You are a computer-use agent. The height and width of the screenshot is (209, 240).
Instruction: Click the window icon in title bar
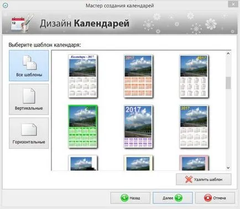(x=5, y=6)
